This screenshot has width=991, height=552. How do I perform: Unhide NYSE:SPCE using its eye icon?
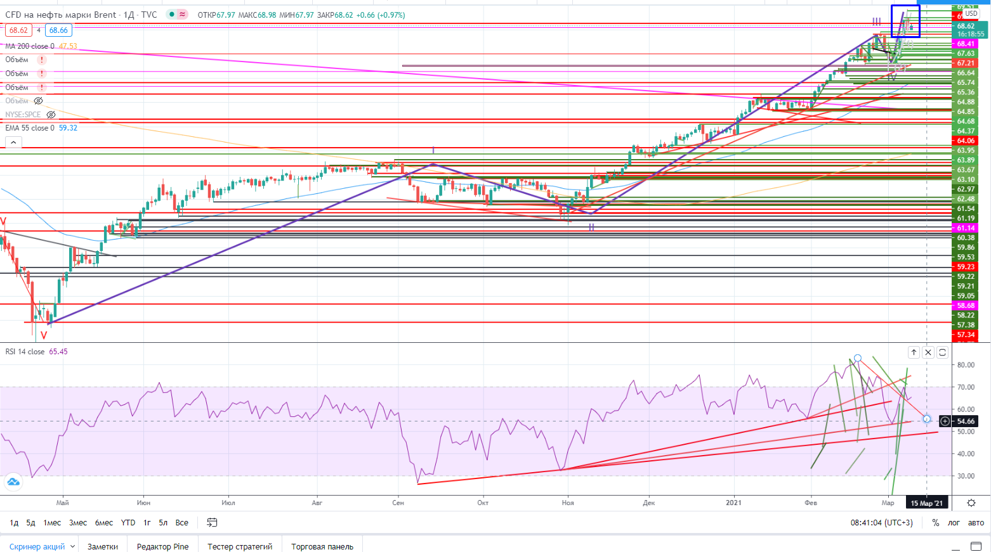click(51, 115)
